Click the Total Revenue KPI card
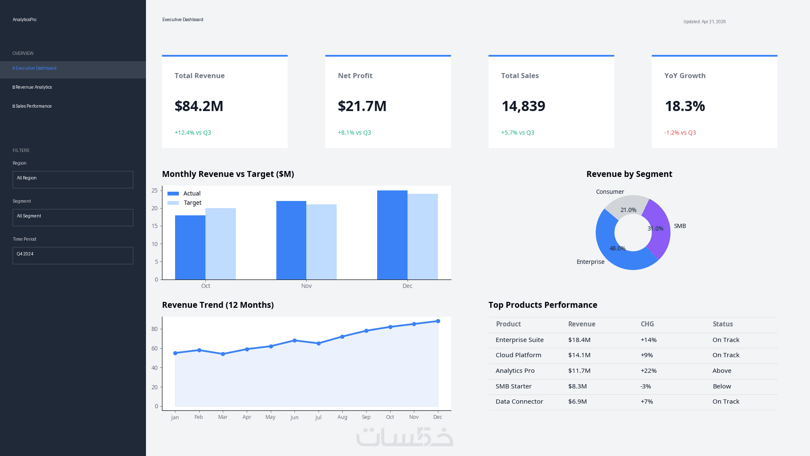The height and width of the screenshot is (456, 810). tap(225, 102)
